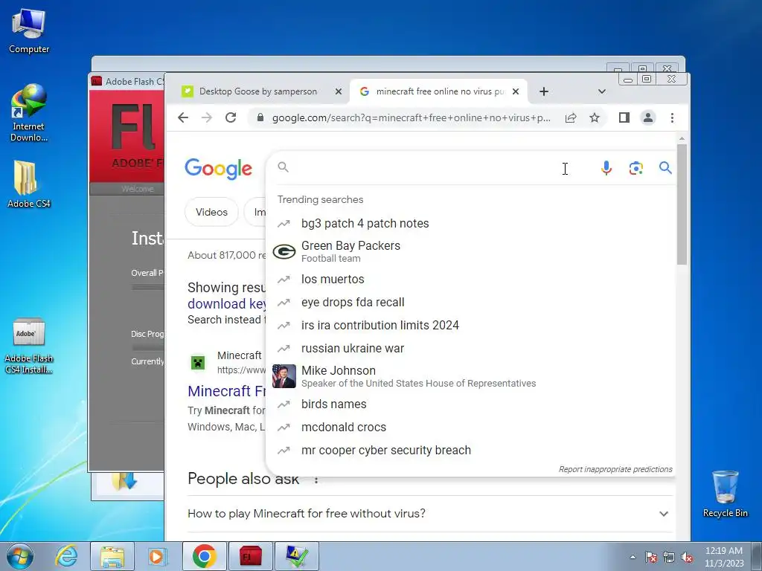The image size is (762, 571).
Task: Click the muted volume tray icon
Action: 687,557
